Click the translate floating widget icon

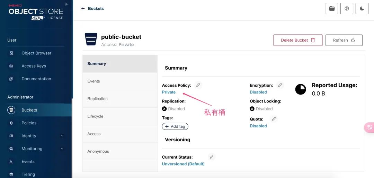369,127
